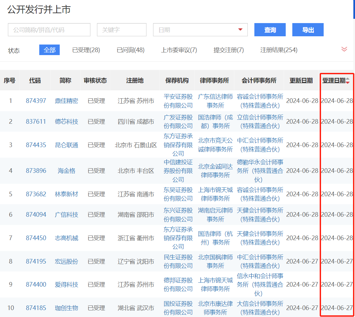Open 北京金诚同达律师事务所 law firm link
The width and height of the screenshot is (355, 317).
[215, 171]
